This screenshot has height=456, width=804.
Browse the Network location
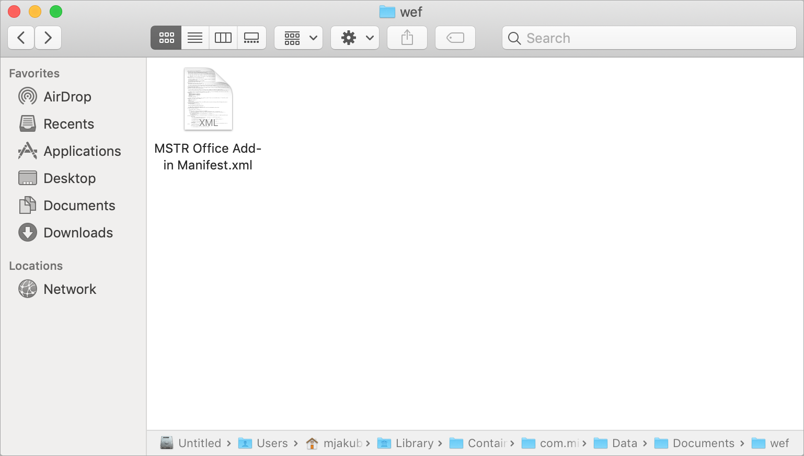click(x=70, y=289)
